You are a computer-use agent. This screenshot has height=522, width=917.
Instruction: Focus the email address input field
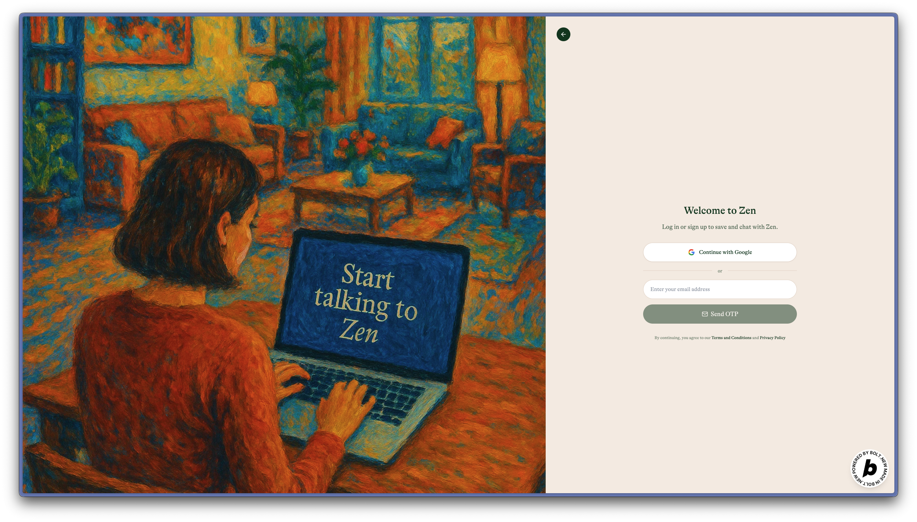[719, 289]
